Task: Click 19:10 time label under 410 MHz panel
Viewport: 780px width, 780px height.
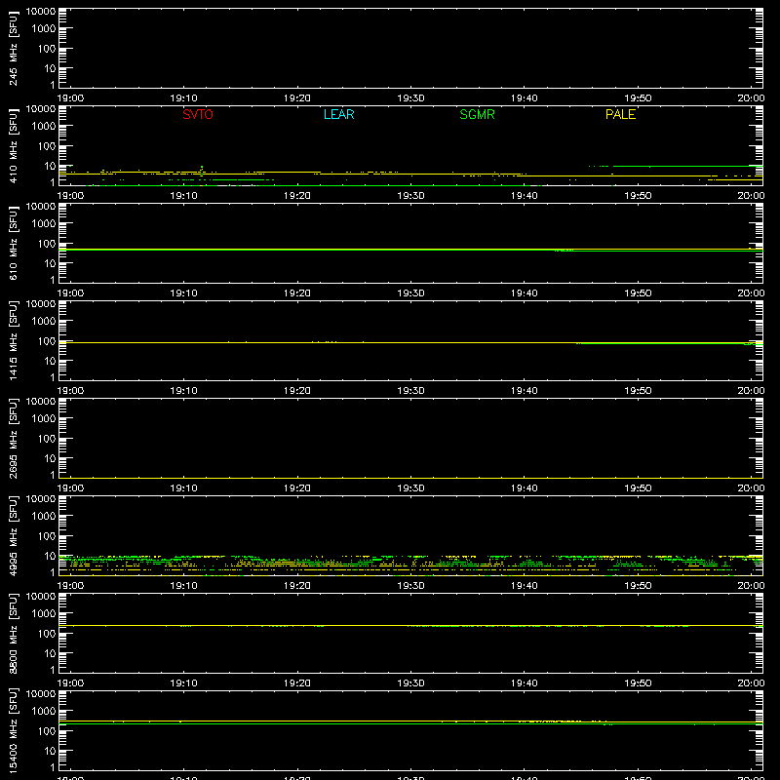Action: (183, 196)
